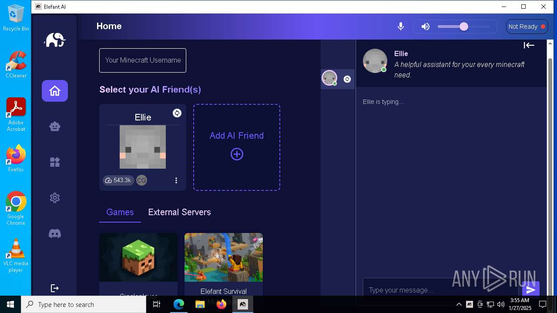The width and height of the screenshot is (557, 313).
Task: Switch to the External Servers tab
Action: click(179, 212)
